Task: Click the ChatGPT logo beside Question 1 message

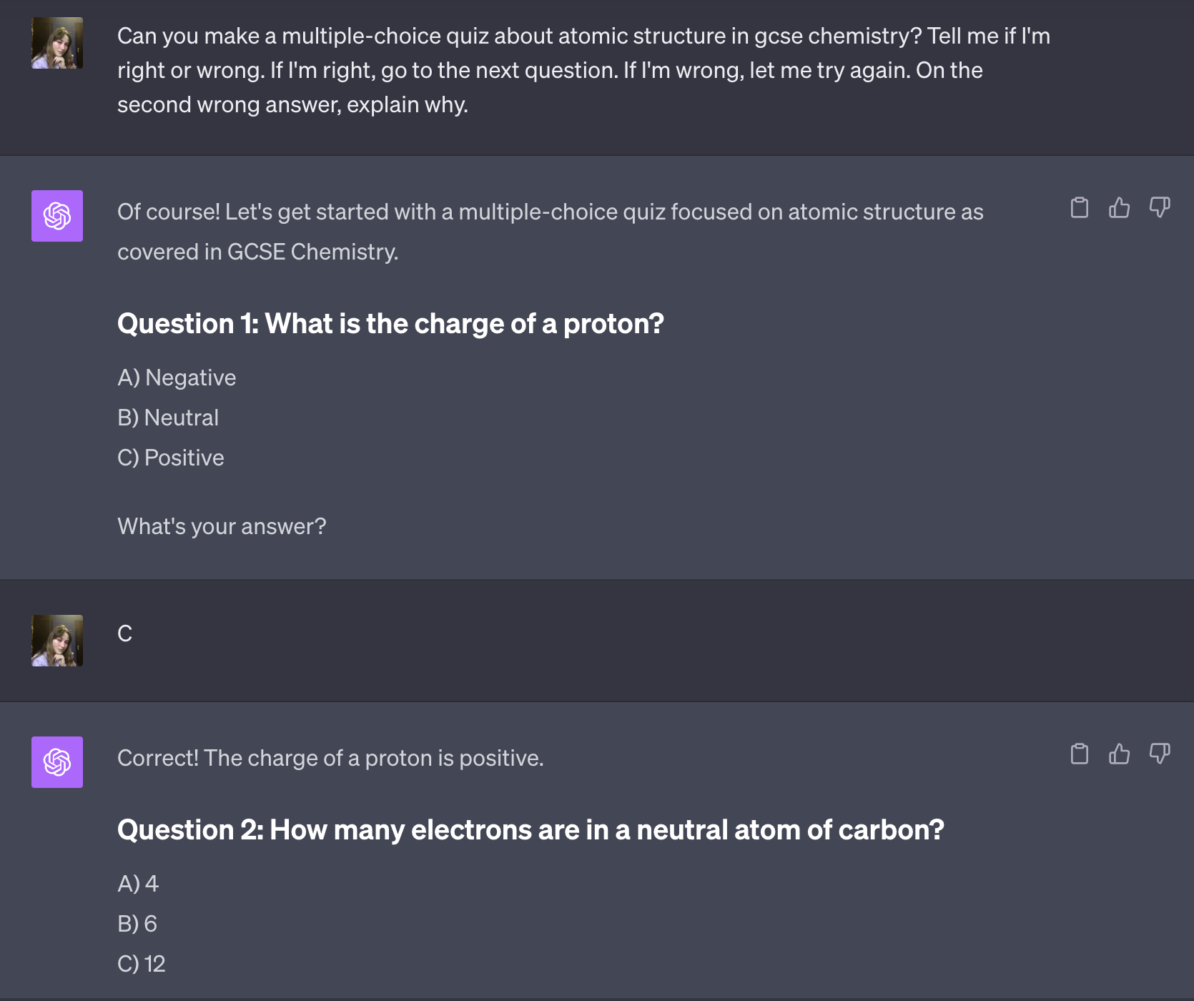Action: [x=57, y=216]
